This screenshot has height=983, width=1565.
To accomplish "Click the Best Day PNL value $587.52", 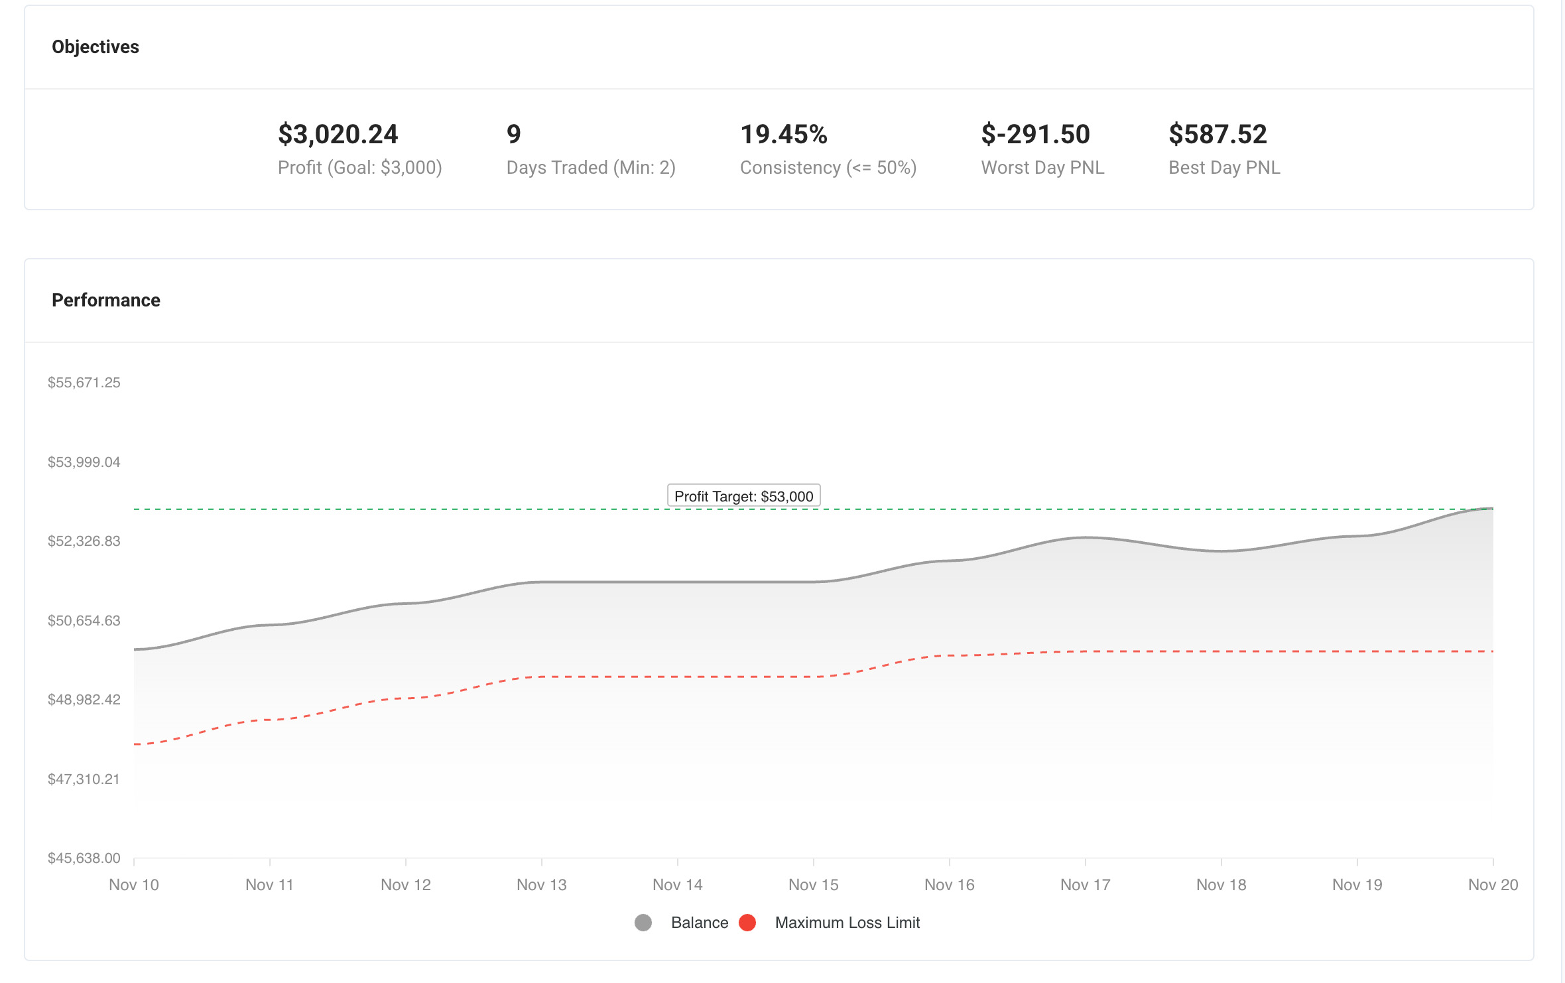I will point(1218,134).
